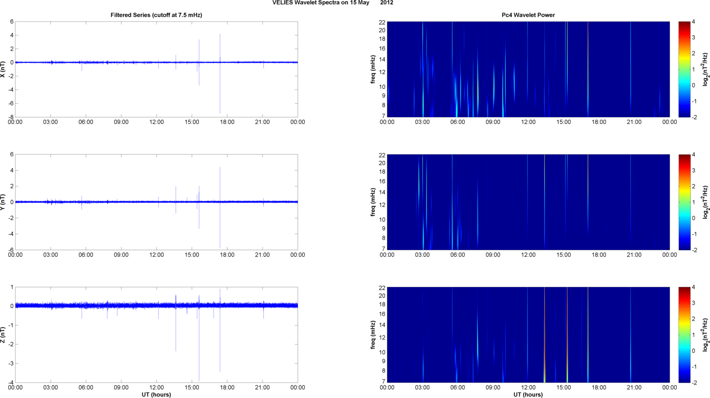The width and height of the screenshot is (710, 398).
Task: Click the middle wavelet panel's colorbar
Action: [x=684, y=202]
